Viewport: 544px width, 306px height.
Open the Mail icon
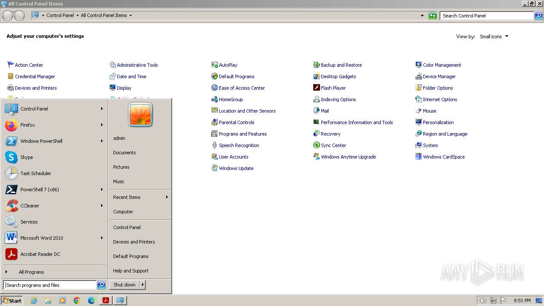tap(317, 111)
